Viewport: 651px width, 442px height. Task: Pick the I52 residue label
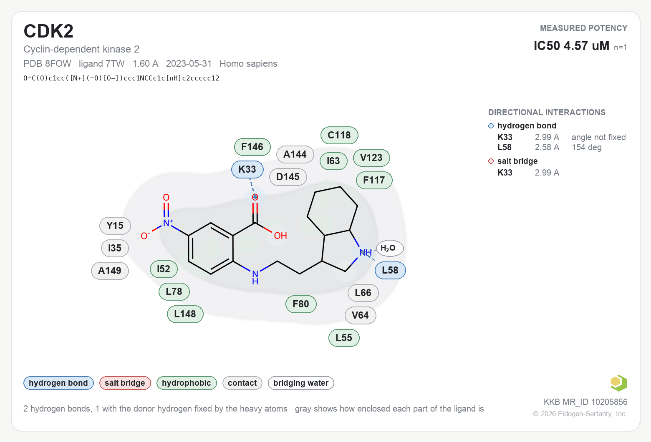(x=164, y=269)
